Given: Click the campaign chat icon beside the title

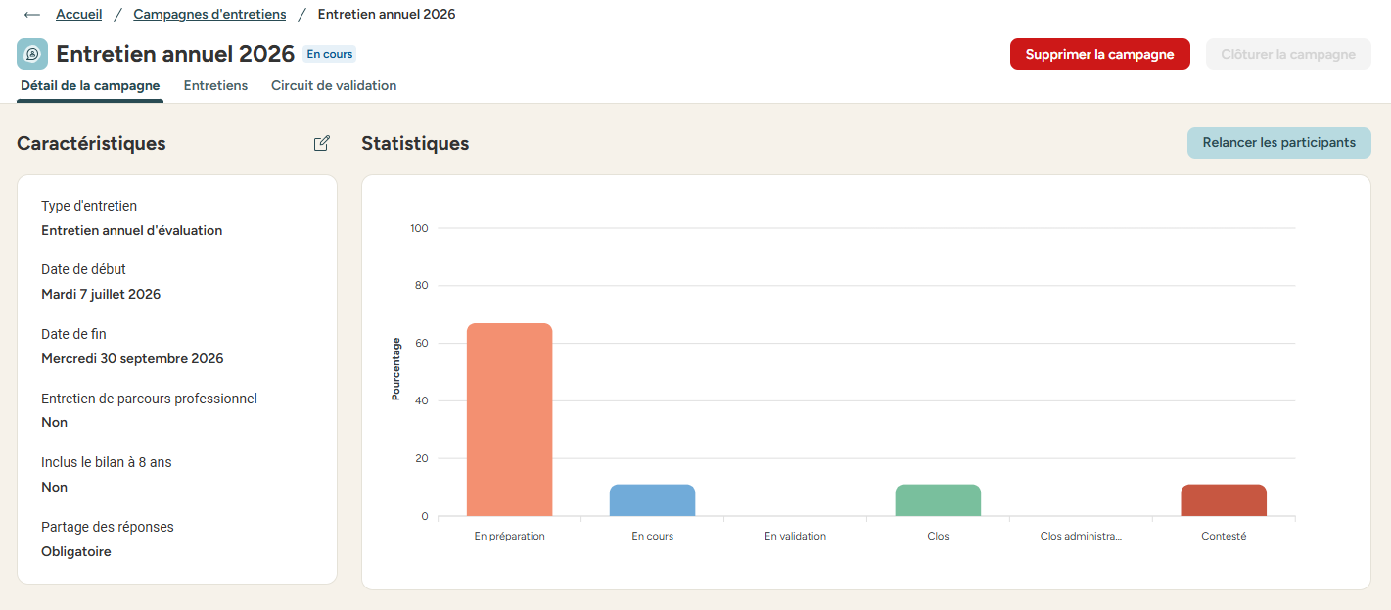Looking at the screenshot, I should click(32, 54).
